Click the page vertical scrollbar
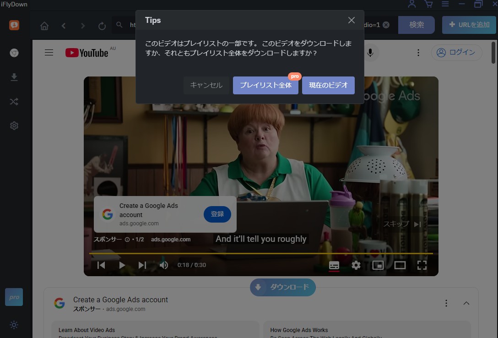 tap(493, 53)
